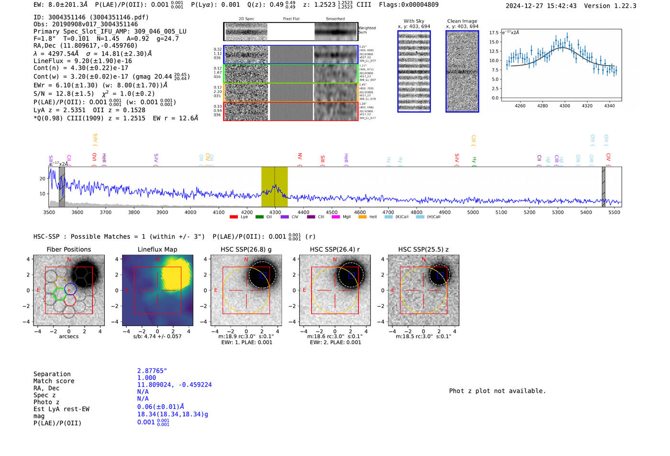Screen dimensions: 670x456
Task: Click "Phot z plot not available." message
Action: click(x=497, y=391)
